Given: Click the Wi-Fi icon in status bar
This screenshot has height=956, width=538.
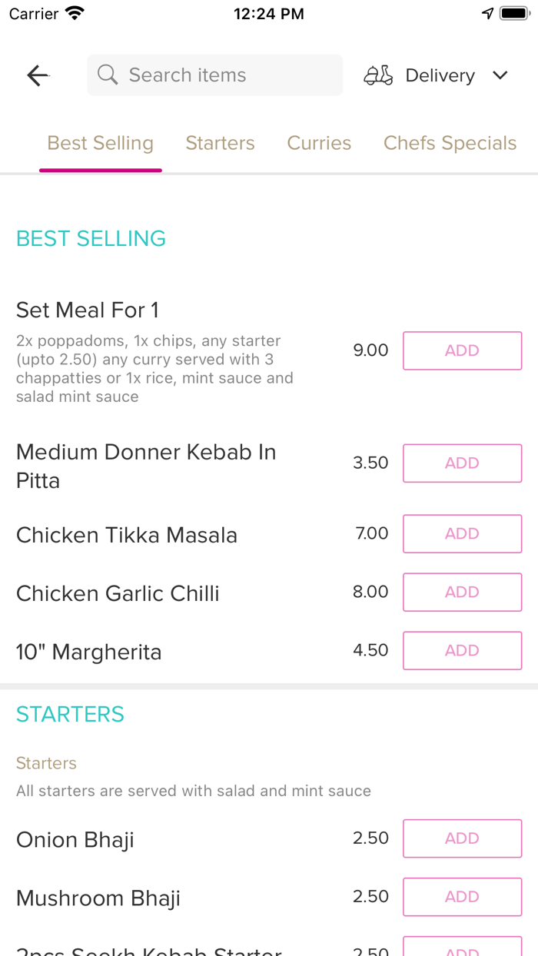Looking at the screenshot, I should pyautogui.click(x=73, y=13).
